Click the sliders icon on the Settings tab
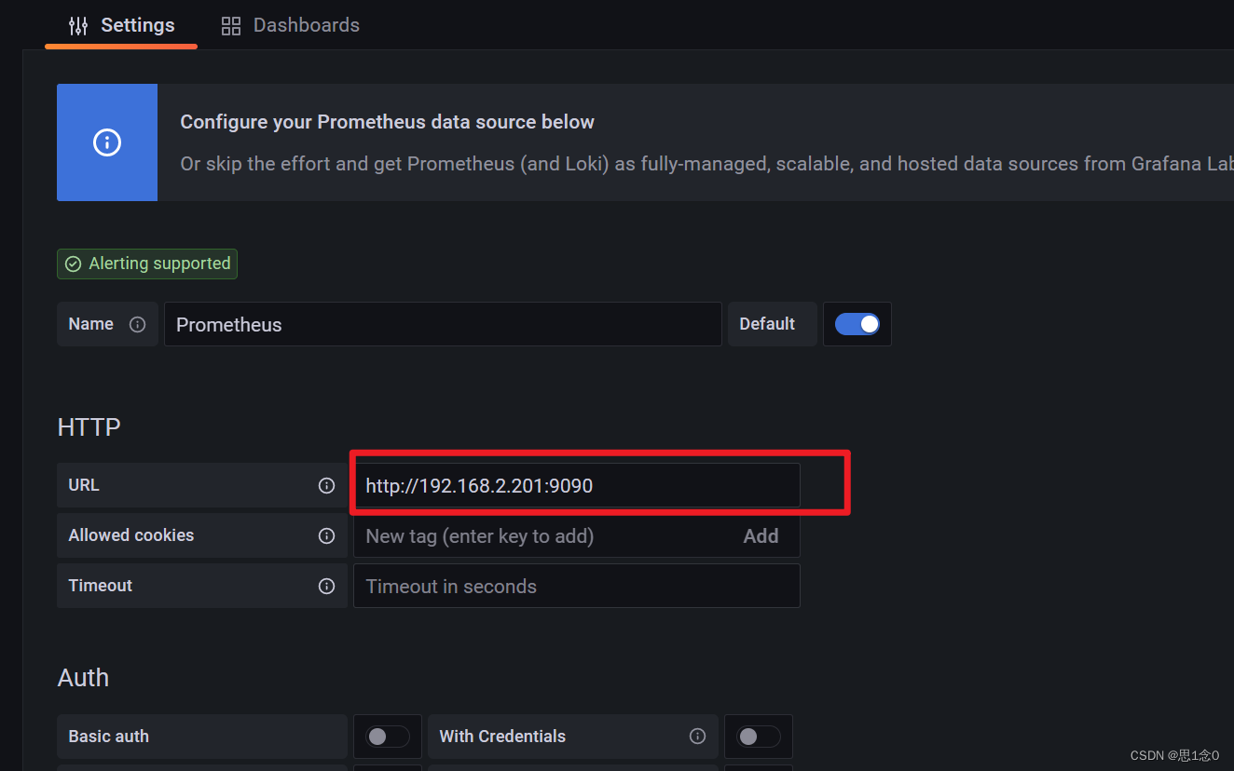Image resolution: width=1234 pixels, height=771 pixels. 78,25
